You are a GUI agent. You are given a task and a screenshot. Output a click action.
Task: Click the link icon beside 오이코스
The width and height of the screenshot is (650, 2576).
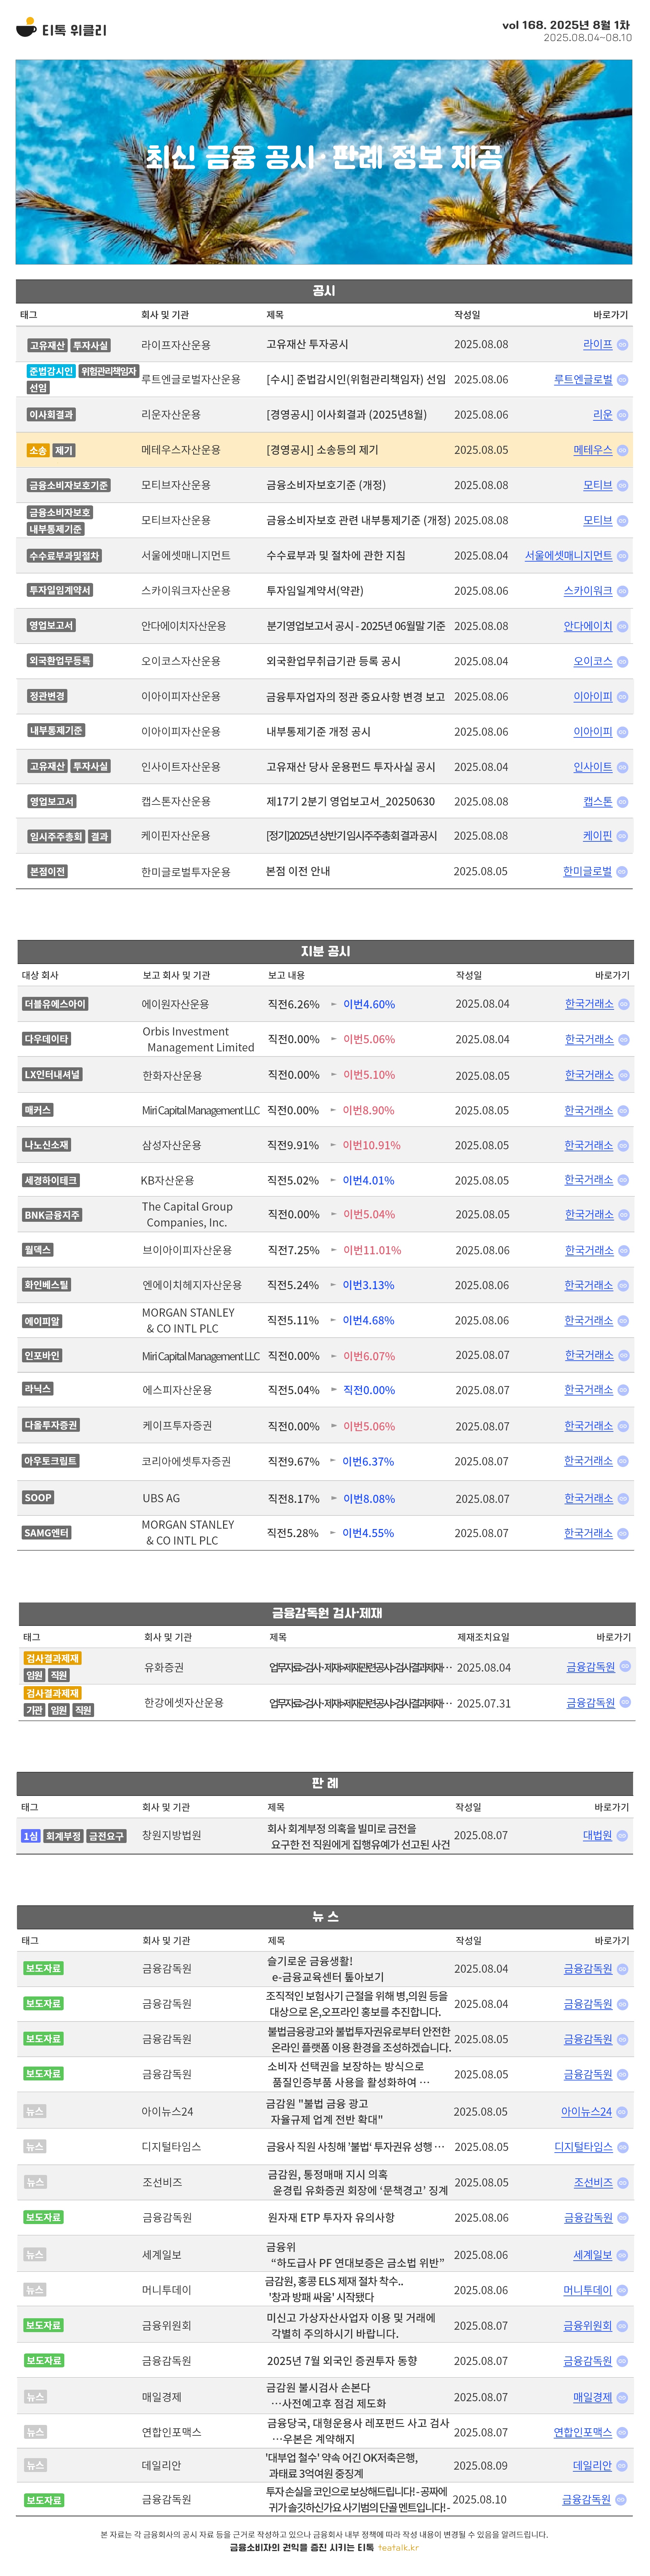click(622, 662)
